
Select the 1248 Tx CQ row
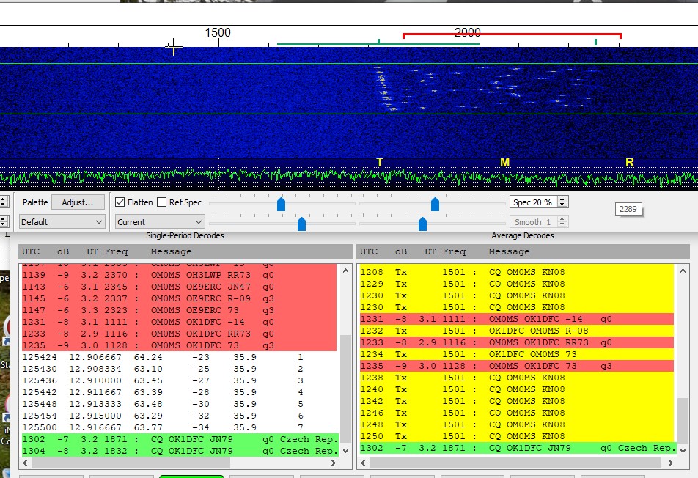tap(516, 424)
